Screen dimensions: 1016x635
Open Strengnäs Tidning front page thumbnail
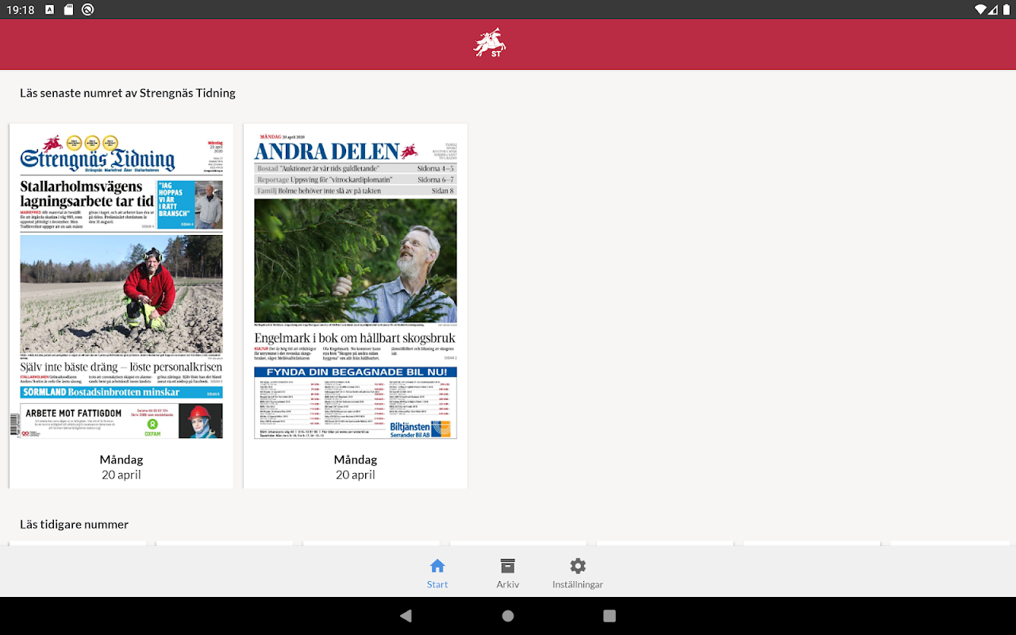pos(121,287)
